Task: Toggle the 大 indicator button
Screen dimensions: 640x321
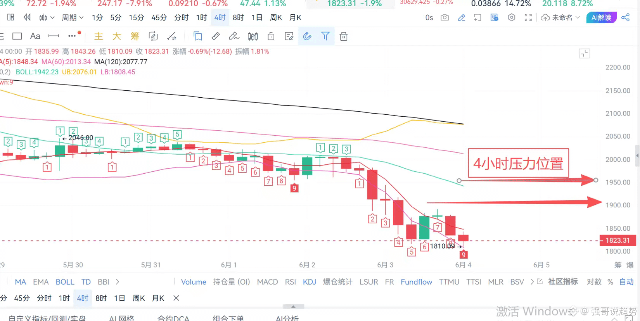Action: pyautogui.click(x=117, y=36)
